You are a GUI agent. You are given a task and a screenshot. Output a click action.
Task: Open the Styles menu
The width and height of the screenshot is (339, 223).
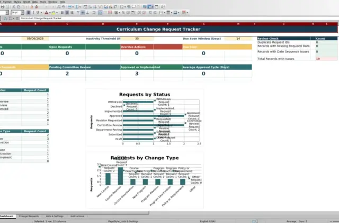[x=17, y=2]
